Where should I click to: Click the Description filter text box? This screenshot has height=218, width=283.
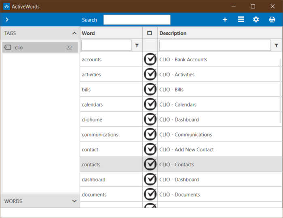coord(215,45)
